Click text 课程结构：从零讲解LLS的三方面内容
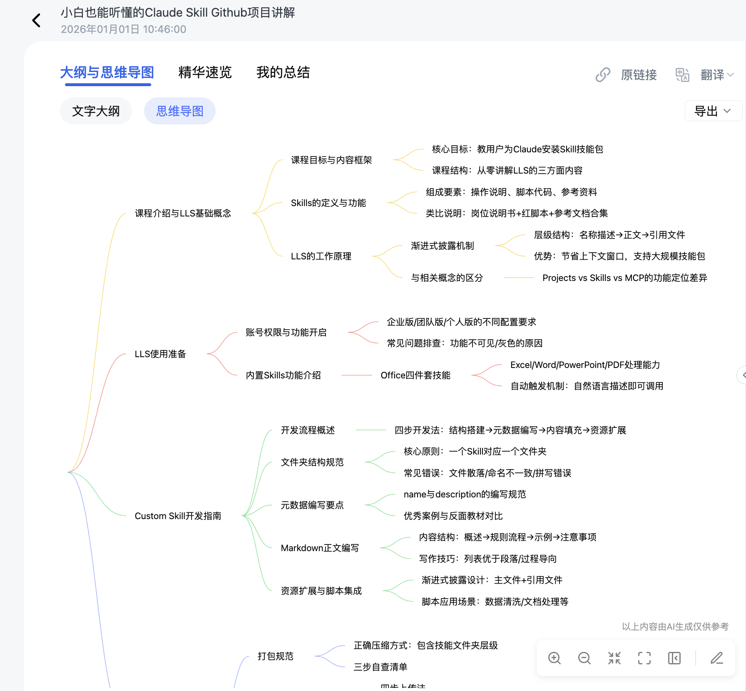This screenshot has width=746, height=691. [507, 170]
